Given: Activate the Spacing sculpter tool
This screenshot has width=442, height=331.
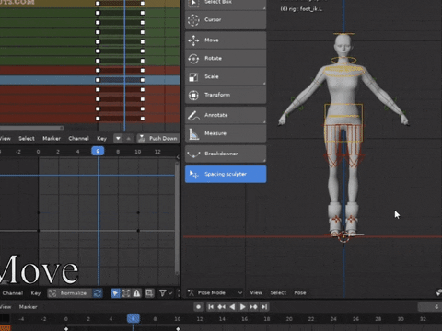Looking at the screenshot, I should point(226,174).
